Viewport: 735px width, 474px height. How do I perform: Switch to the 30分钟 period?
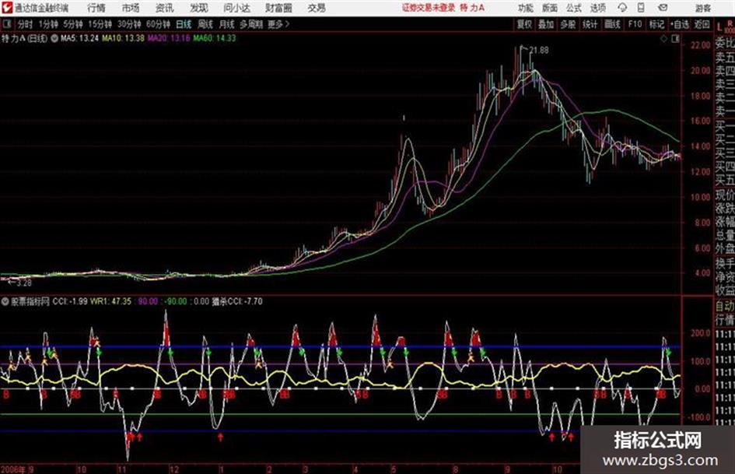pyautogui.click(x=129, y=24)
